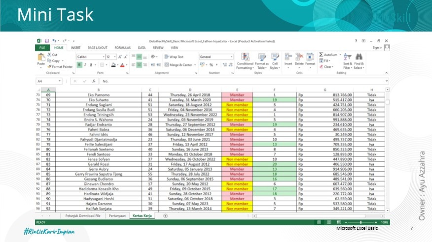Click the Sign in link
The height and width of the screenshot is (242, 432).
377,48
